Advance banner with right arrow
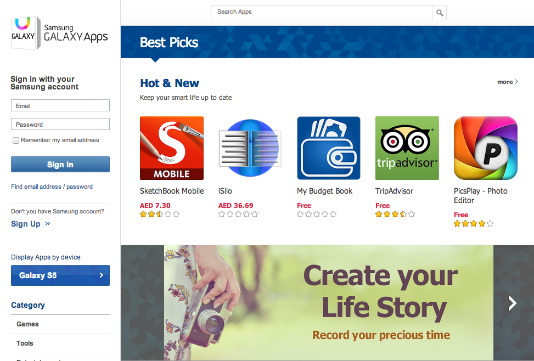This screenshot has height=361, width=534. (x=513, y=303)
